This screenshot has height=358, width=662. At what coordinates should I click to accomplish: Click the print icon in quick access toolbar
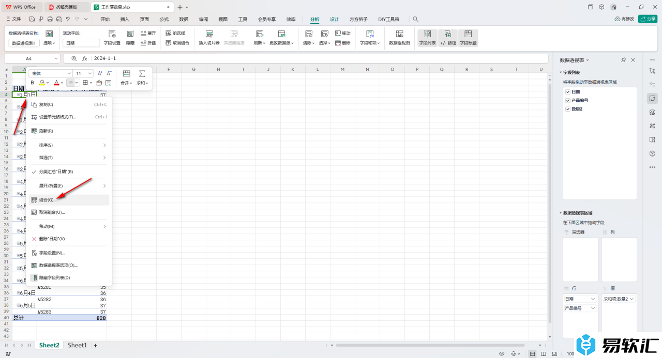[50, 19]
